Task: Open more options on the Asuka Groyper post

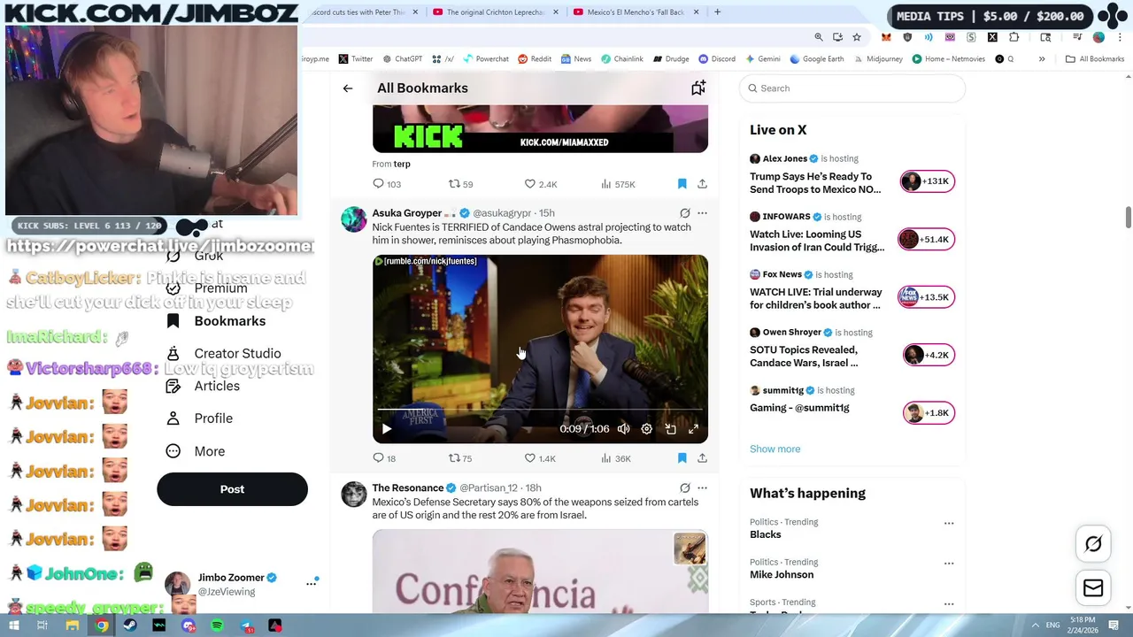Action: 702,213
